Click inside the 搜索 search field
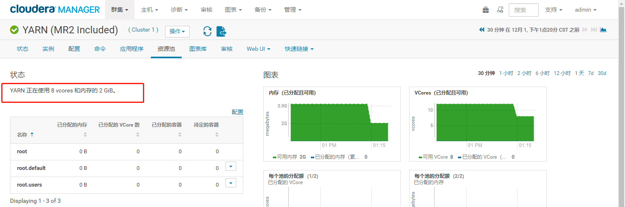The height and width of the screenshot is (207, 625). coord(523,10)
